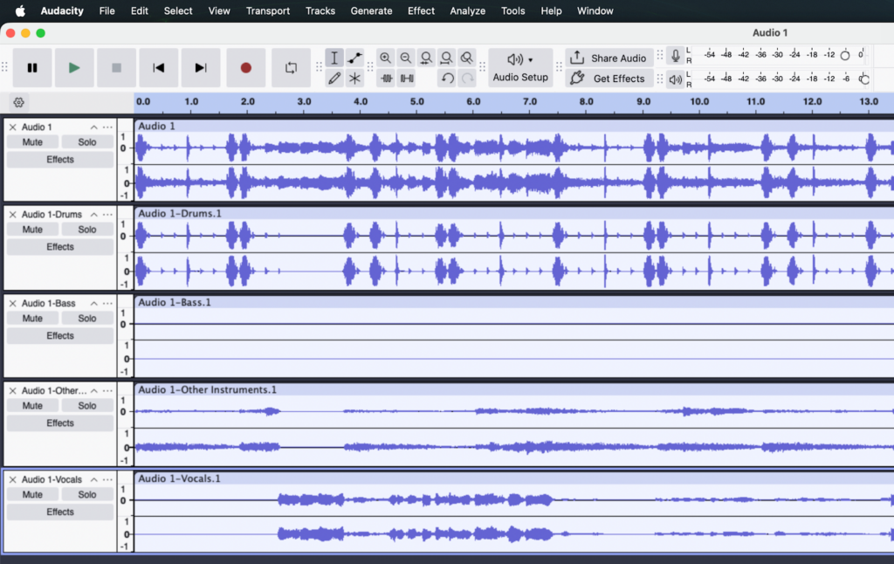Select the Draw pencil tool
The width and height of the screenshot is (894, 564).
334,79
